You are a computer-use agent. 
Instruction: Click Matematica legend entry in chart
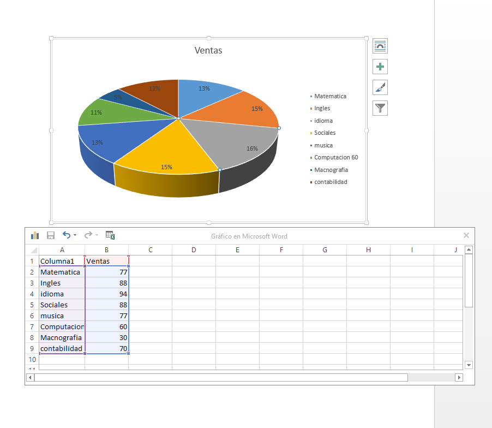(328, 96)
